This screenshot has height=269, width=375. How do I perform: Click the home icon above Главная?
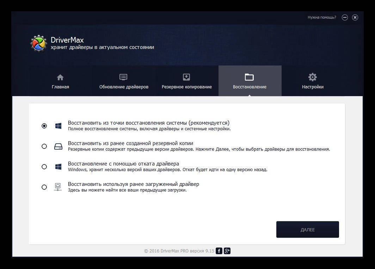[60, 77]
